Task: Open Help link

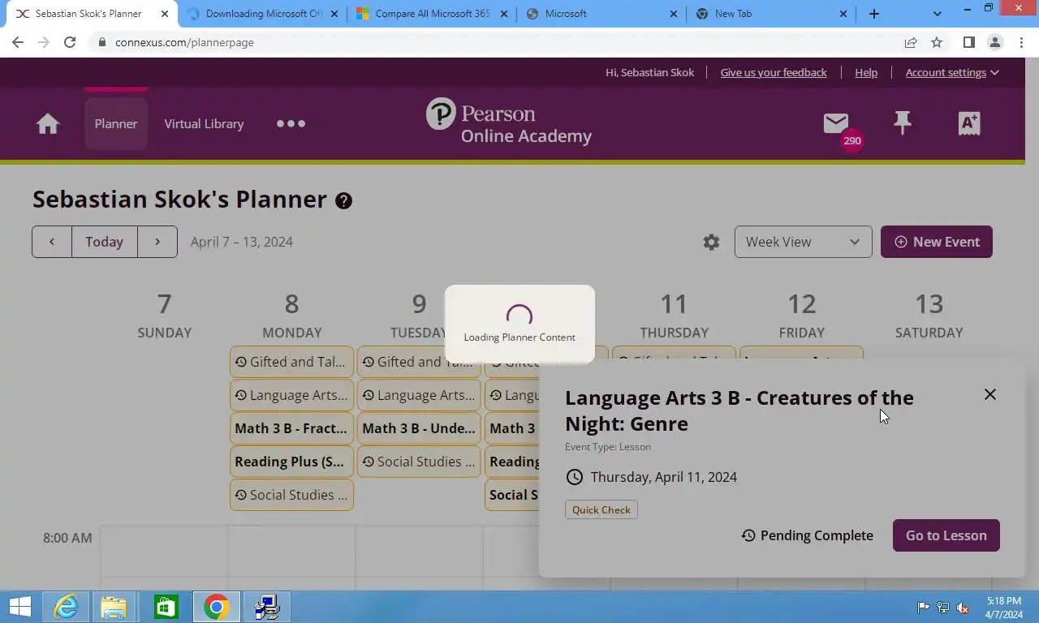Action: pyautogui.click(x=866, y=72)
